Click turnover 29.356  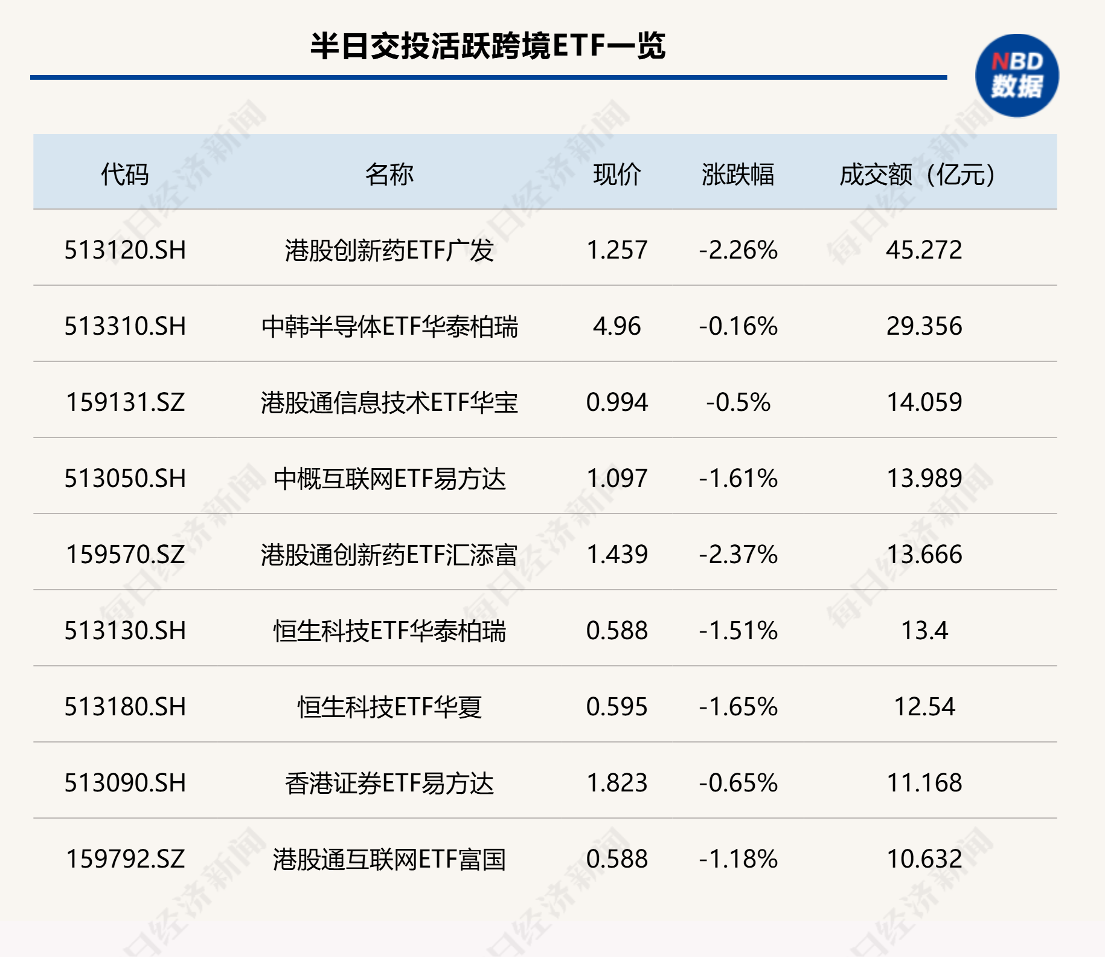click(x=924, y=326)
